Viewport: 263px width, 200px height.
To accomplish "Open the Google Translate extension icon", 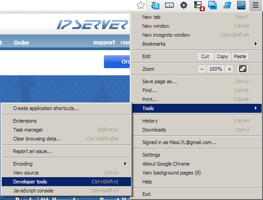I will 155,5.
